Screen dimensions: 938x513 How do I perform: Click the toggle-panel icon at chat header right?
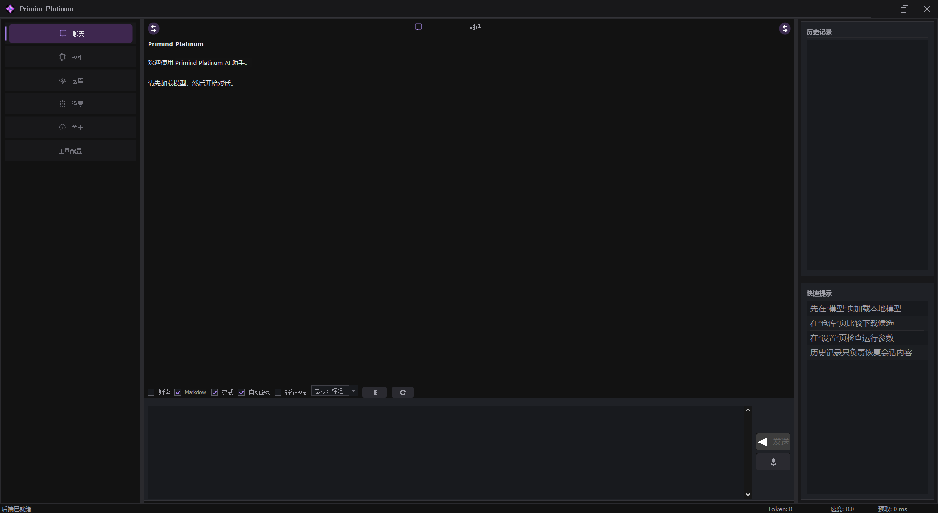pos(785,29)
